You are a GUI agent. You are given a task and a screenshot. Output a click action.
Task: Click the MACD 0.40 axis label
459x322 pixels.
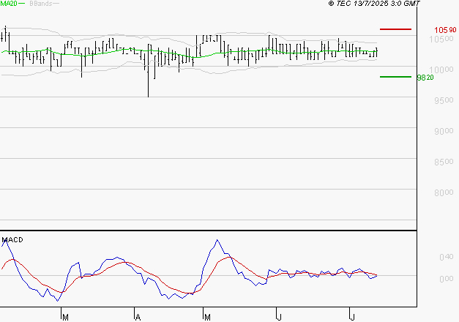(x=447, y=257)
